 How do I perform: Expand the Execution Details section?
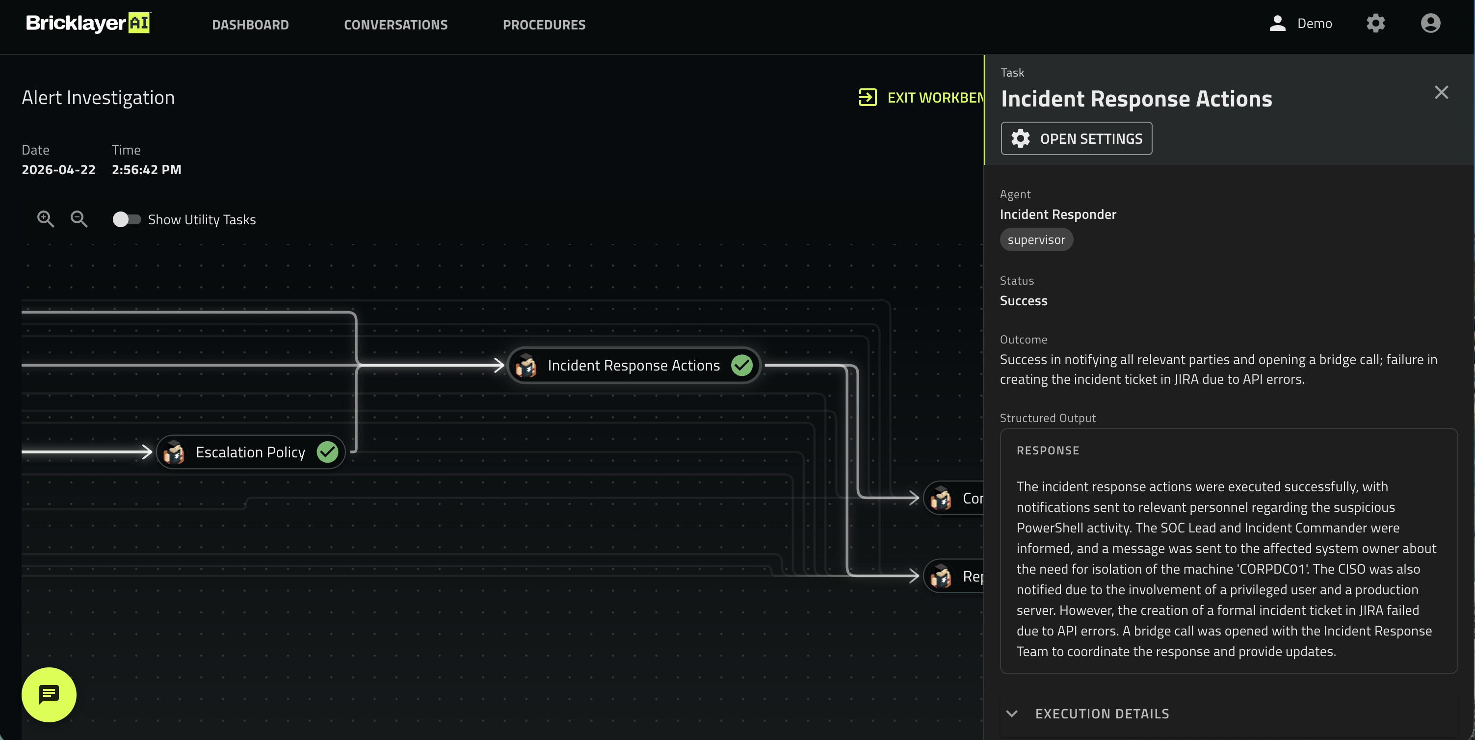click(1228, 714)
